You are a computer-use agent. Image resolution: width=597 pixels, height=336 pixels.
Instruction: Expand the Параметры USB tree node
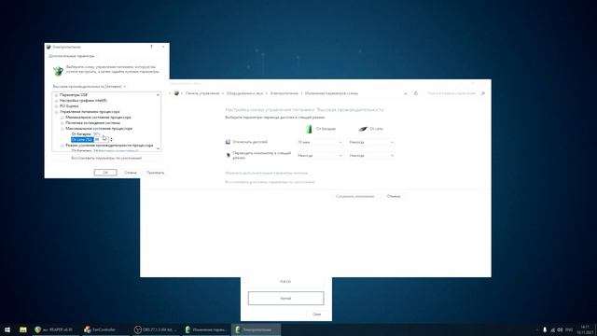coord(56,95)
